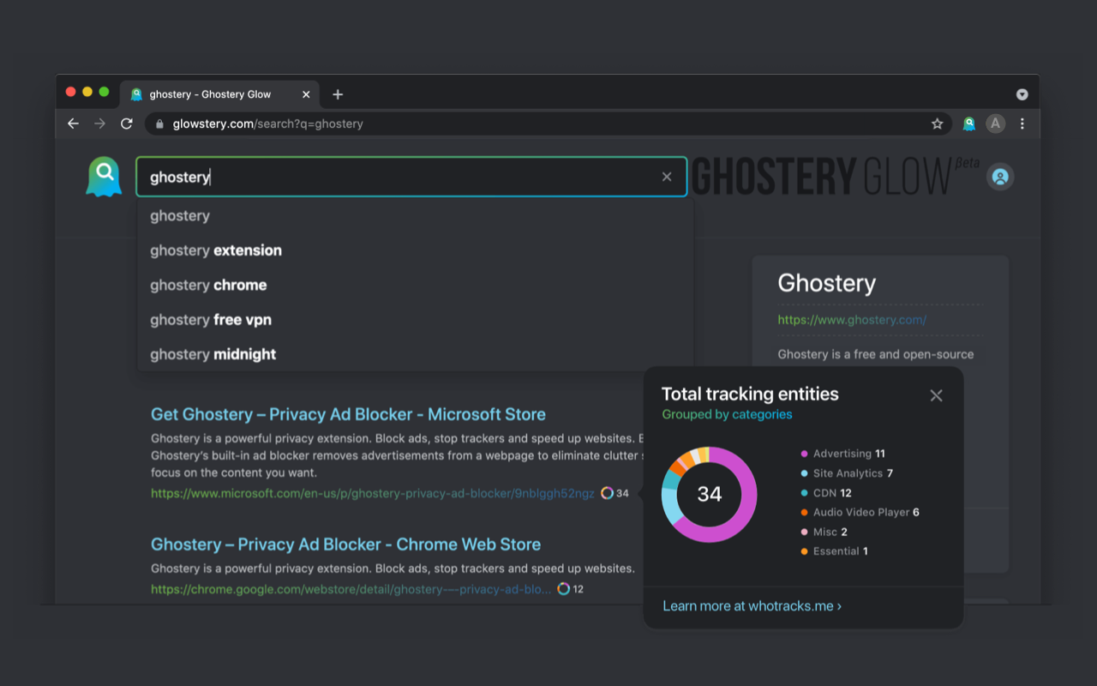Open 'Ghostery – Privacy Ad Blocker - Chrome Web Store' result

345,545
